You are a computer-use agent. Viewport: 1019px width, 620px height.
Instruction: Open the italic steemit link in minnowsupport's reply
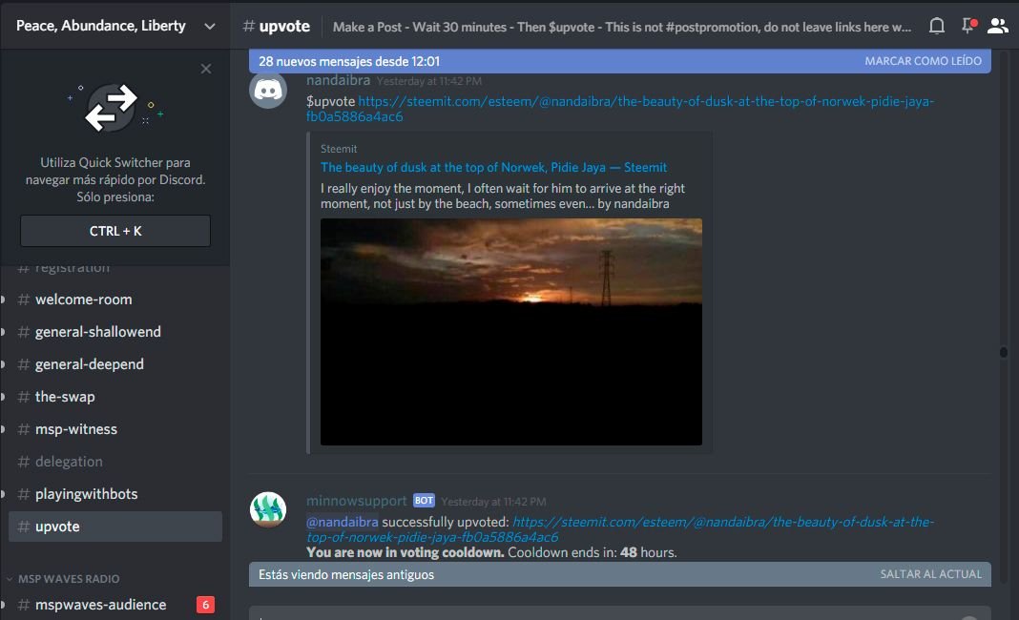pos(619,529)
